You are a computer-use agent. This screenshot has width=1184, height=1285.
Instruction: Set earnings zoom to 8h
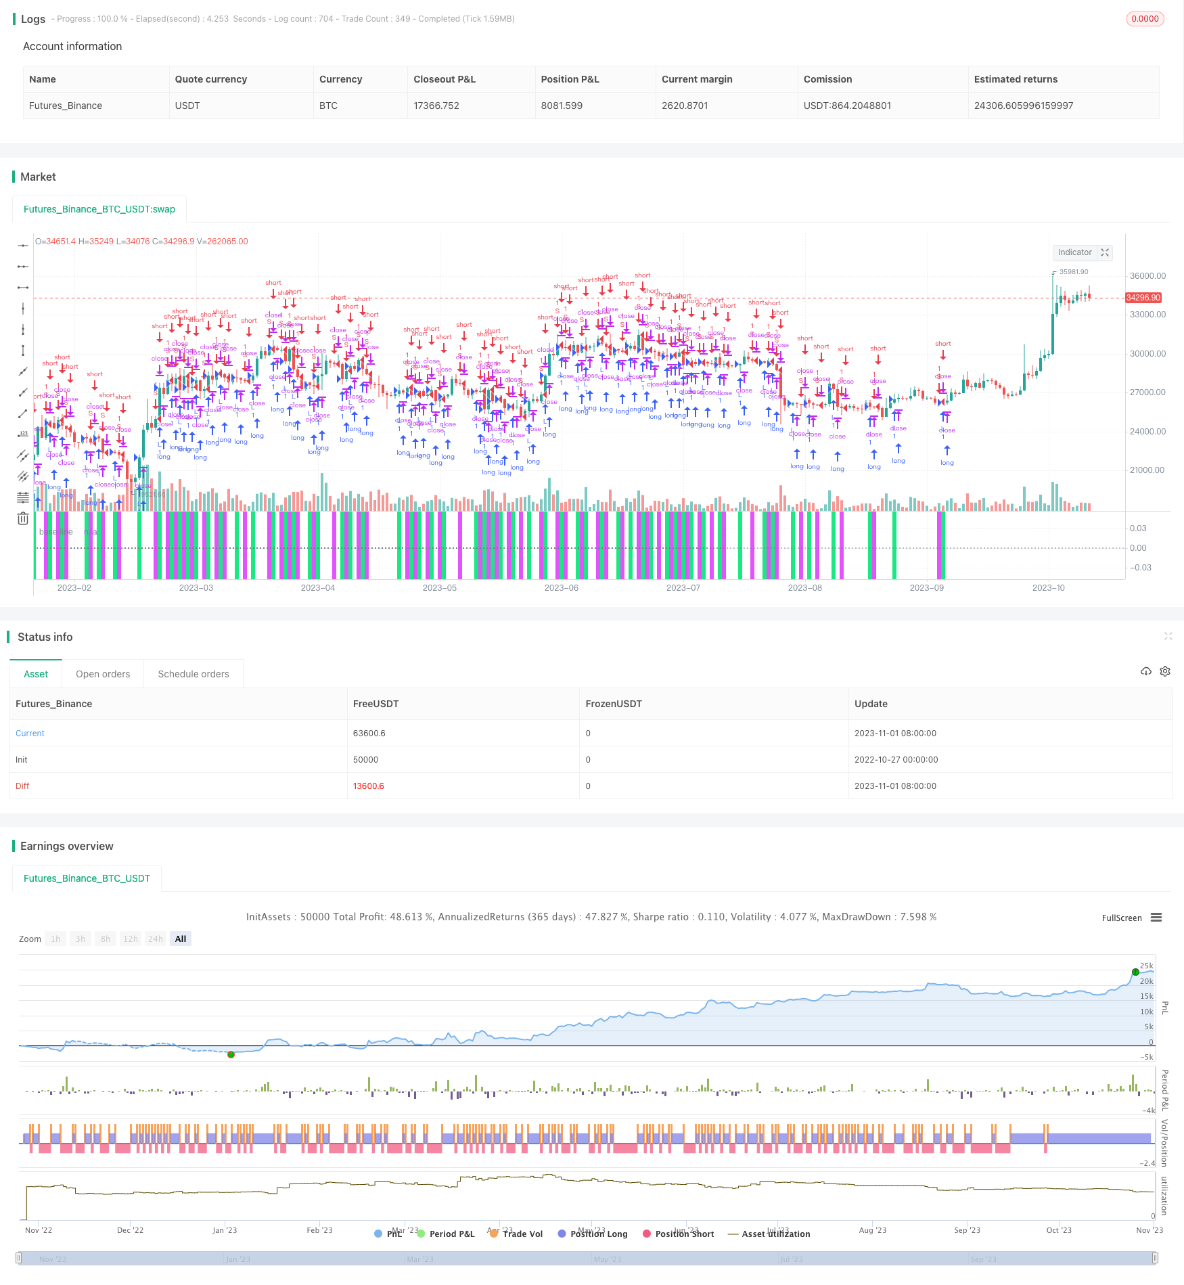[106, 939]
